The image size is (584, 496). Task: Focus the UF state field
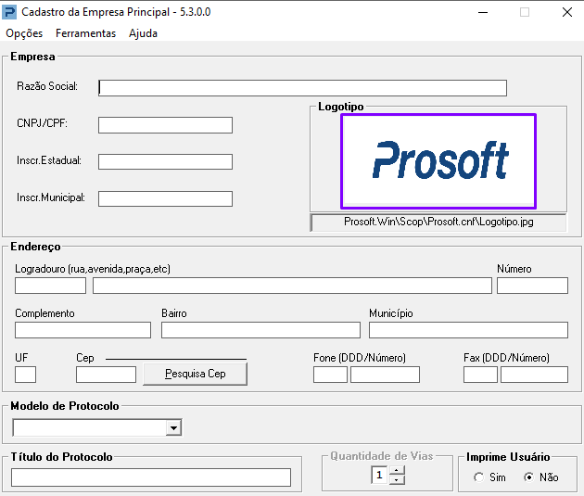click(25, 375)
